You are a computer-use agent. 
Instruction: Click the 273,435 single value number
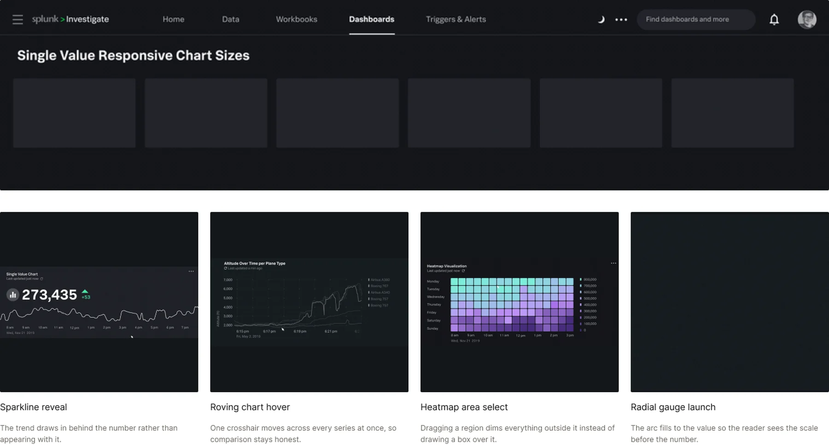pyautogui.click(x=49, y=295)
